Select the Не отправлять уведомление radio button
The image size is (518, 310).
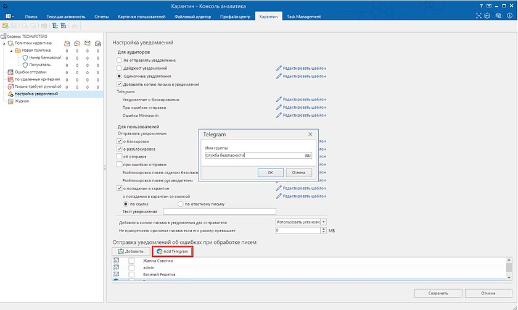point(120,60)
